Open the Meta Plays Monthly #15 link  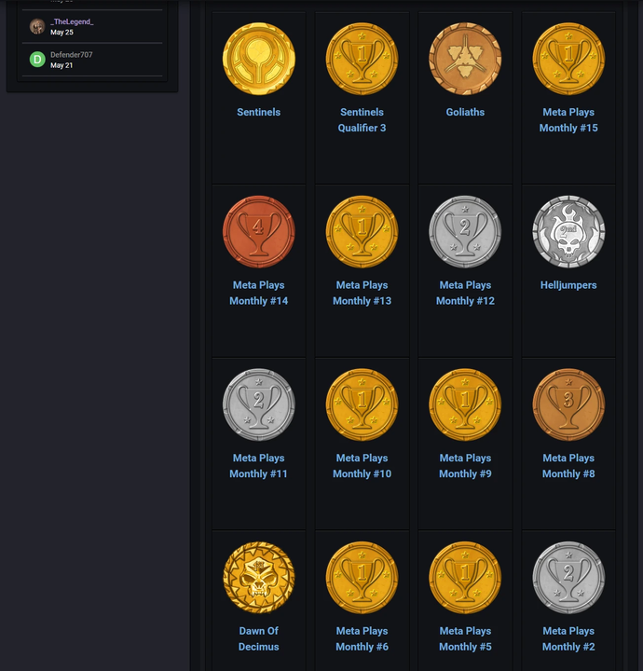568,120
